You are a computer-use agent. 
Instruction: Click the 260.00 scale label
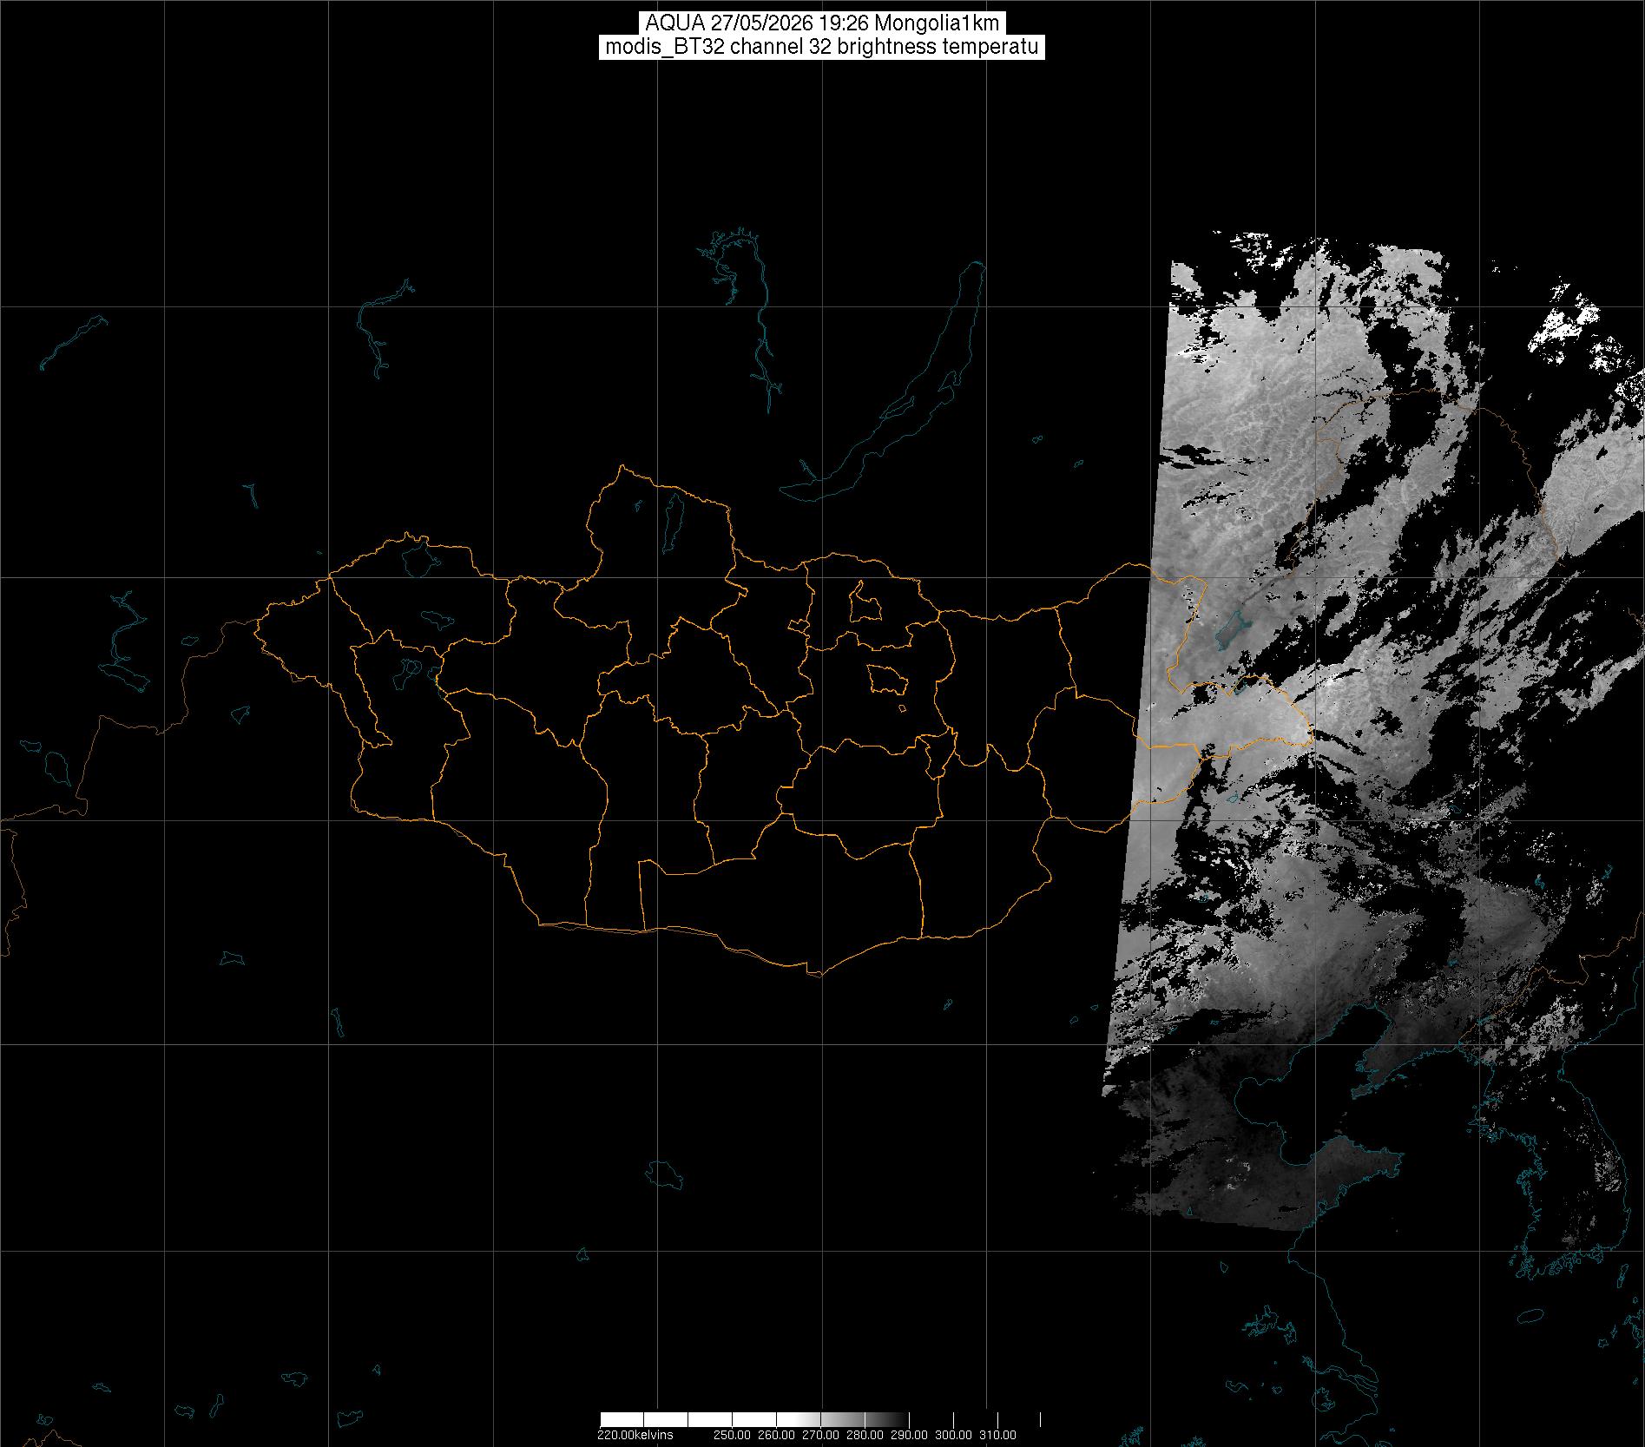pyautogui.click(x=776, y=1435)
